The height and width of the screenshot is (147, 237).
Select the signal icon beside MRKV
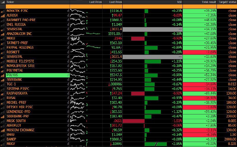(x=3, y=144)
